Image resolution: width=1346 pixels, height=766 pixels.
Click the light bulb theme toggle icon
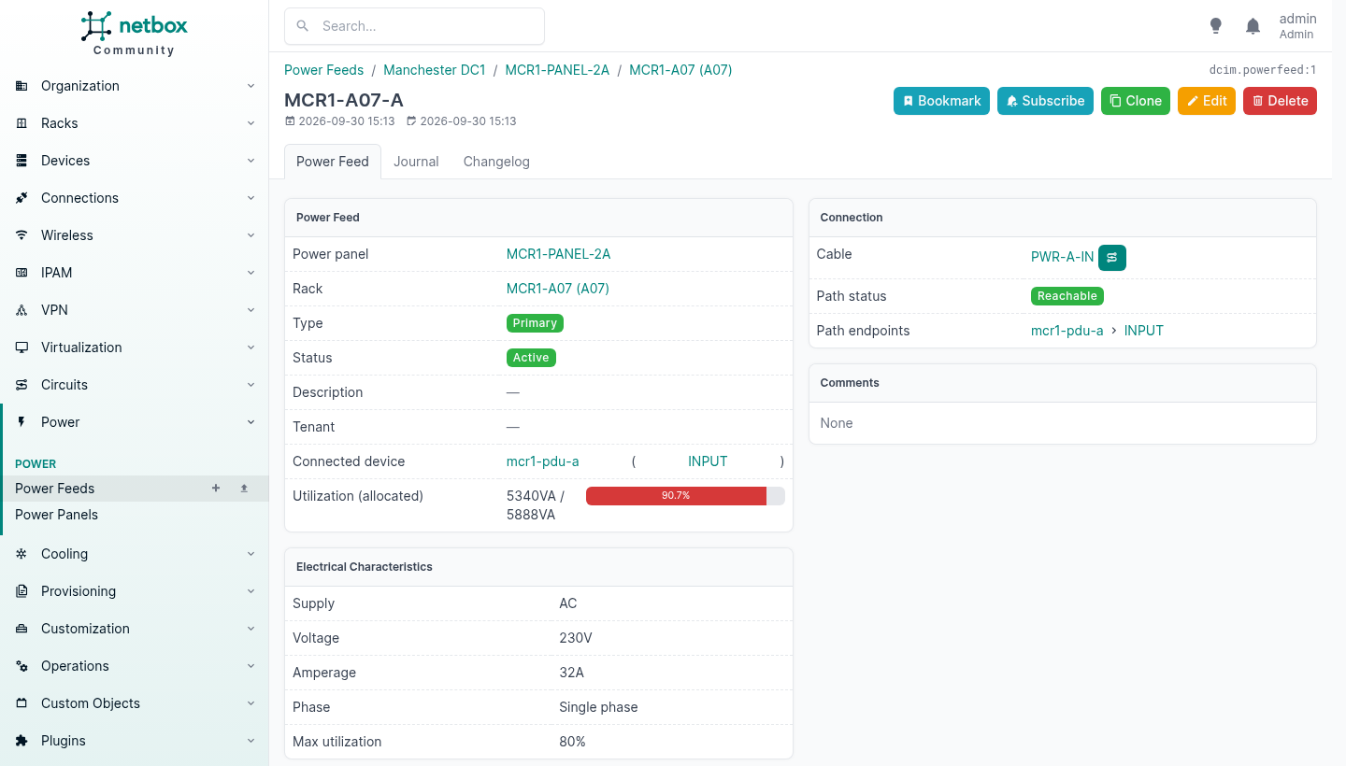click(1215, 26)
